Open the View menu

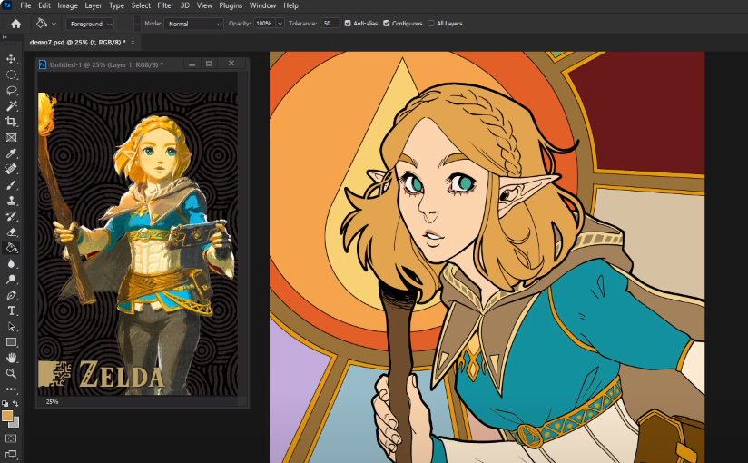point(204,5)
